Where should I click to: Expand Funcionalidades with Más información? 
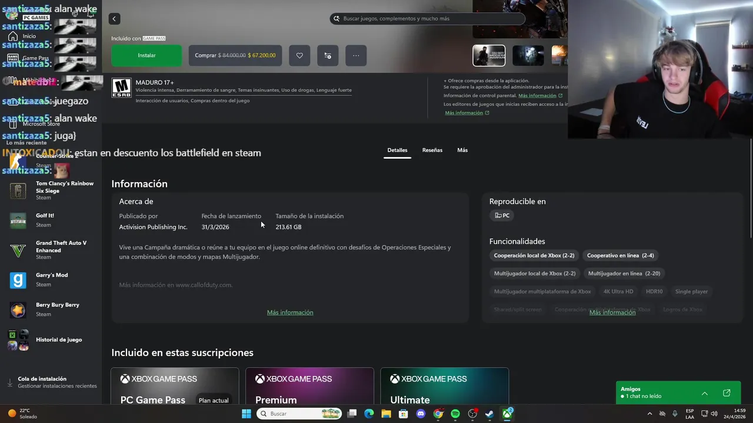(612, 313)
